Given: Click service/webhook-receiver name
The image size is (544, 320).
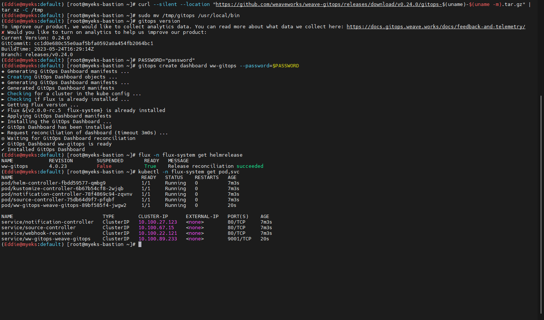Looking at the screenshot, I should pos(37,233).
